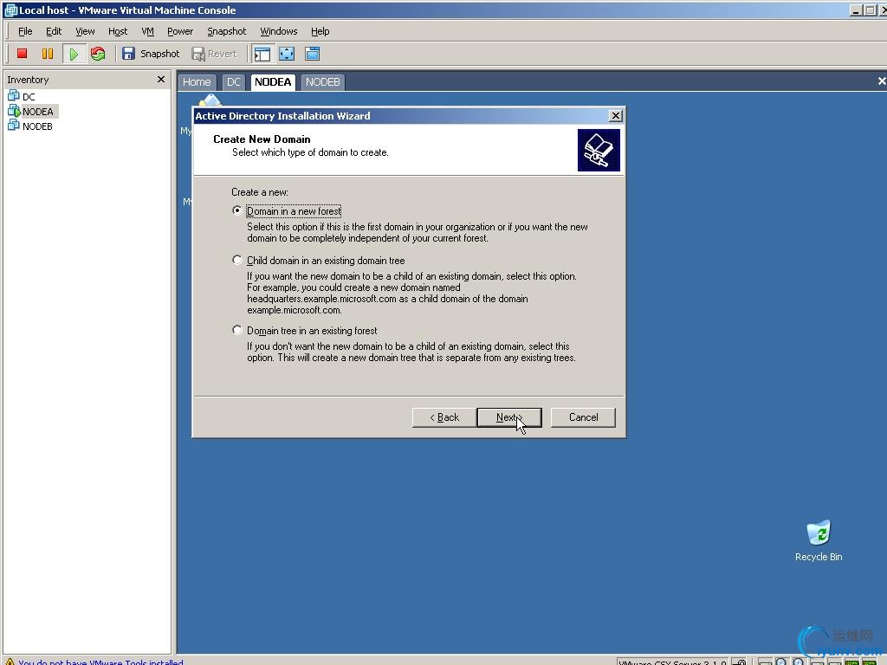Select DC virtual machine in Inventory
Screen dimensions: 887x665
(x=22, y=96)
